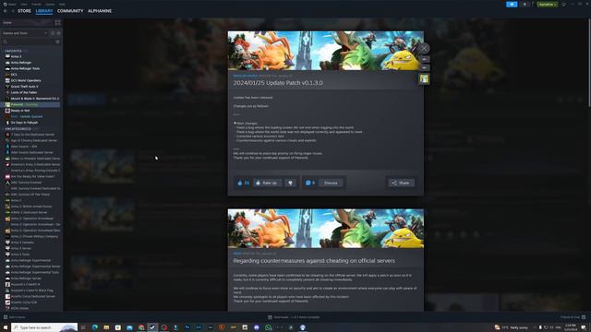Open Microsoft Edge from the taskbar
This screenshot has width=591, height=332.
[95, 327]
